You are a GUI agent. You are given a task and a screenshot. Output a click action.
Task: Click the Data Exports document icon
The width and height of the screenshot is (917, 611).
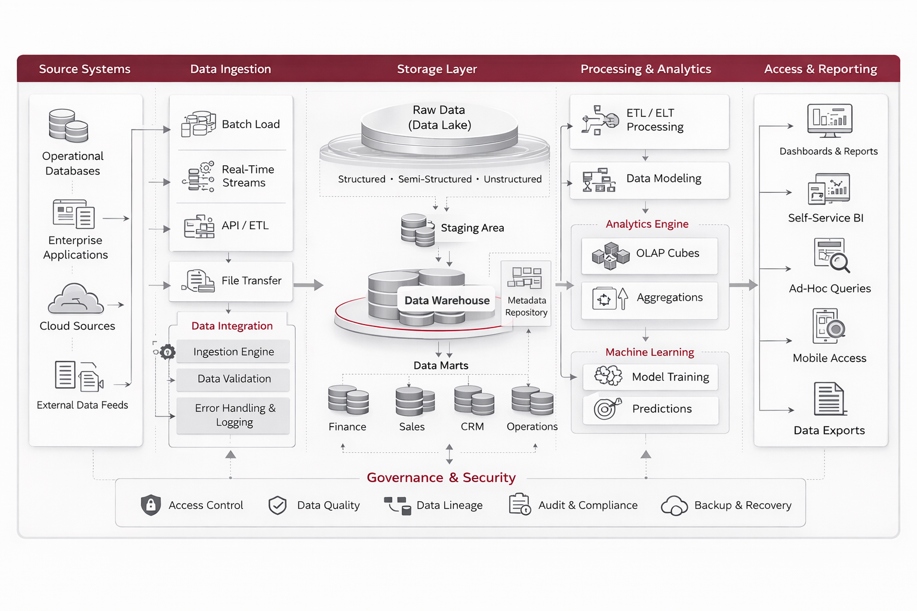pyautogui.click(x=830, y=399)
